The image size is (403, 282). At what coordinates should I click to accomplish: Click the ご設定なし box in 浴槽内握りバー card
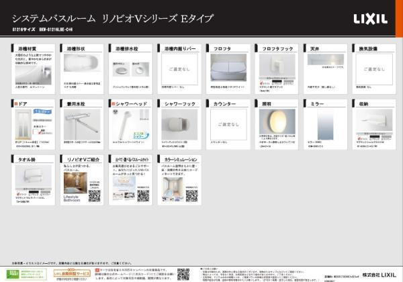179,69
